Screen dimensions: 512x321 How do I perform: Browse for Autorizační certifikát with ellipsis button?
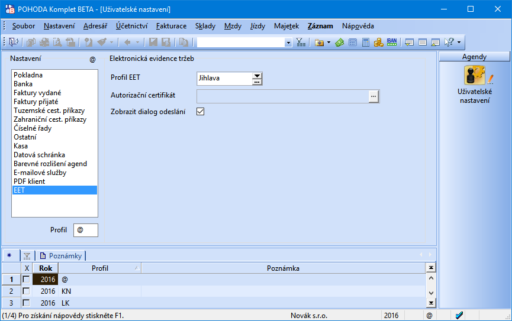click(373, 96)
